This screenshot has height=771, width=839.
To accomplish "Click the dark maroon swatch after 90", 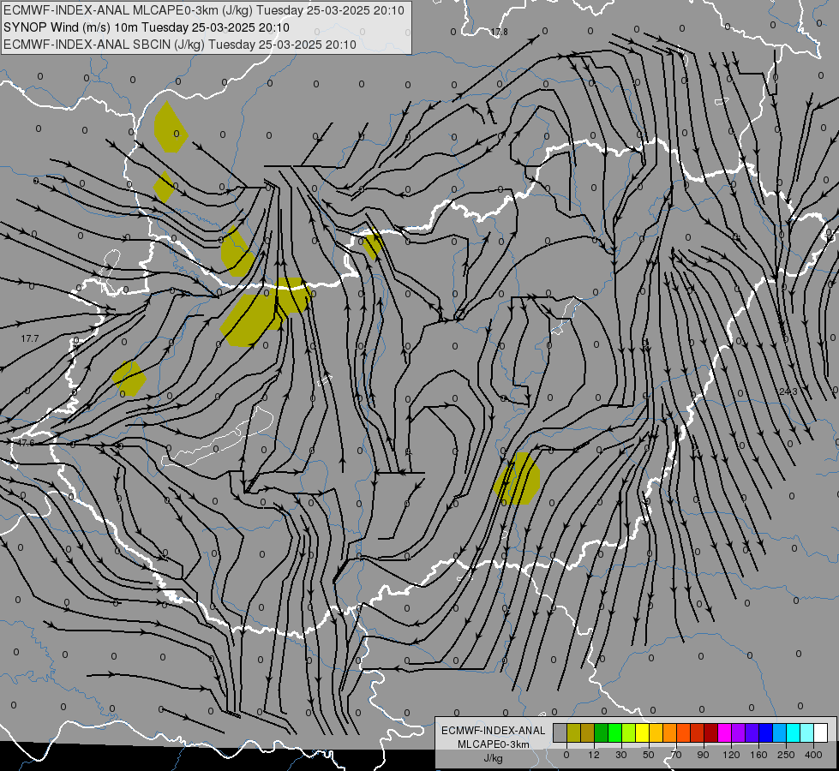I will tap(710, 732).
